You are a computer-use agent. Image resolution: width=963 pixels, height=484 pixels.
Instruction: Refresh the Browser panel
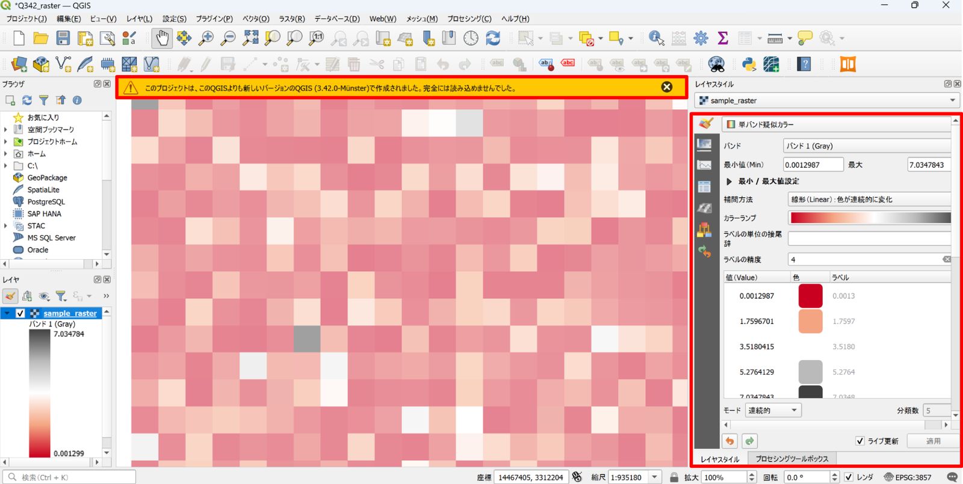point(27,100)
